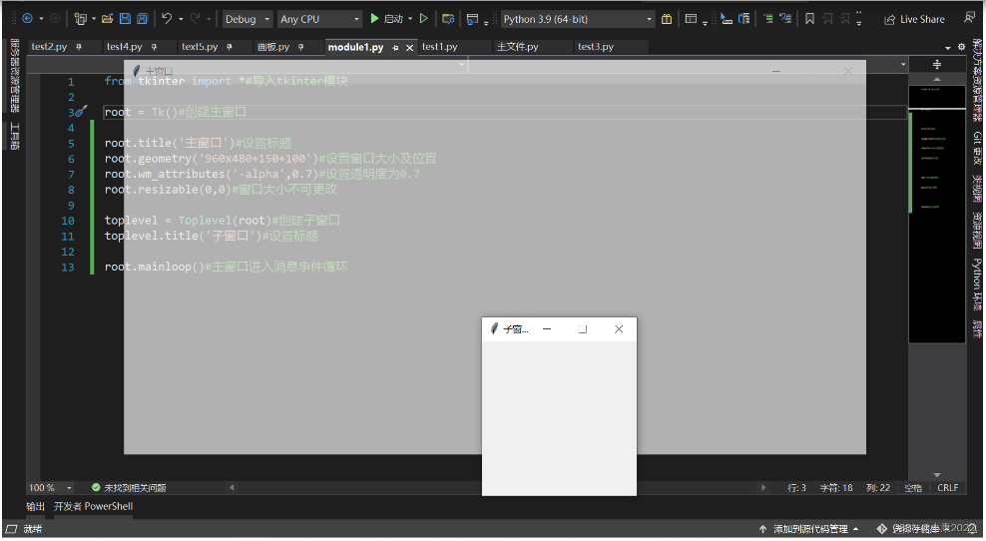This screenshot has height=541, width=986.
Task: Click the single-disk Save icon
Action: point(125,19)
